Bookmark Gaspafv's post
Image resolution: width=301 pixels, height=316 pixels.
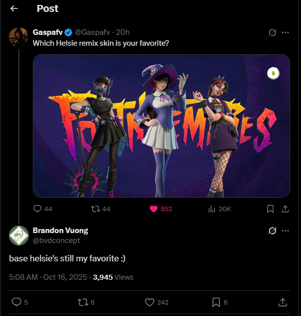(270, 209)
